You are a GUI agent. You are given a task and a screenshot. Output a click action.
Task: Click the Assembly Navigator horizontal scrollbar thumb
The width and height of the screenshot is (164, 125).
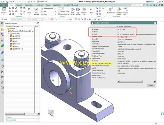pos(16,114)
